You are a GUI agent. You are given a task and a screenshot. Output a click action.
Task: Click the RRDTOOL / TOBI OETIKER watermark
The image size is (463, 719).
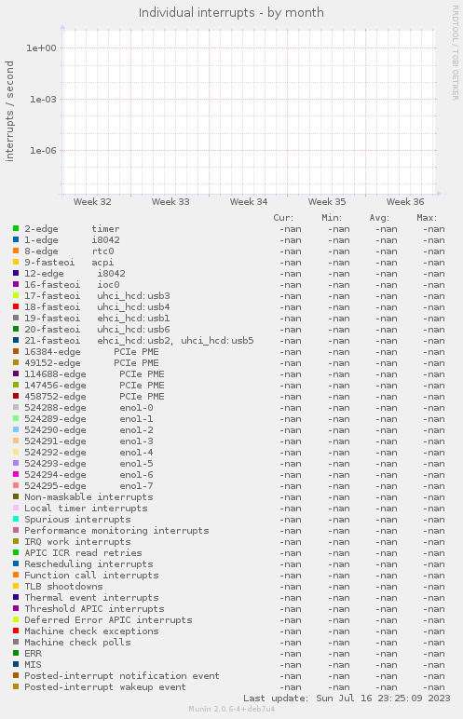[x=455, y=53]
